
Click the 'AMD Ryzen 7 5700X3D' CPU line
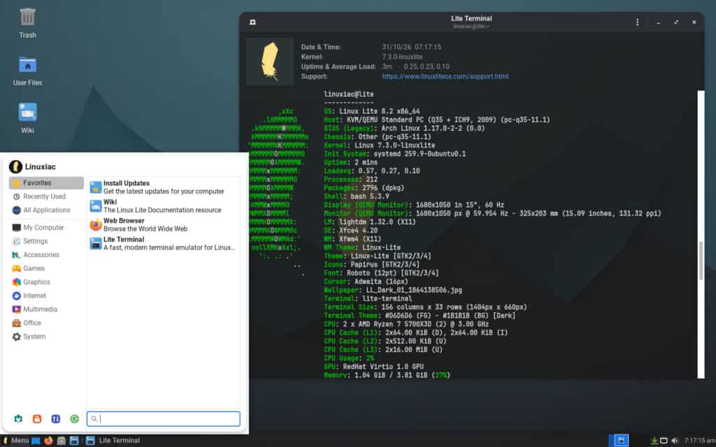pos(406,324)
